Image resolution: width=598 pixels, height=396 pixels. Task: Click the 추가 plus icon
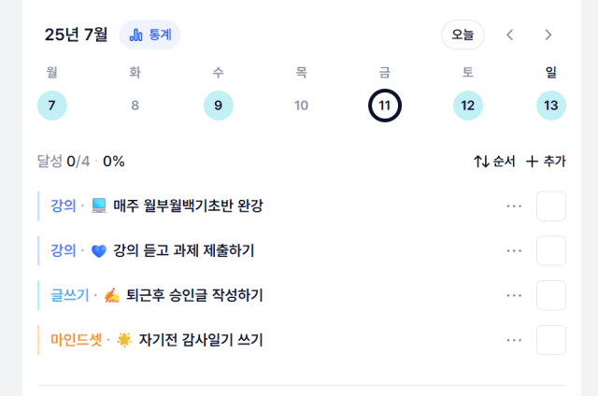click(x=532, y=162)
